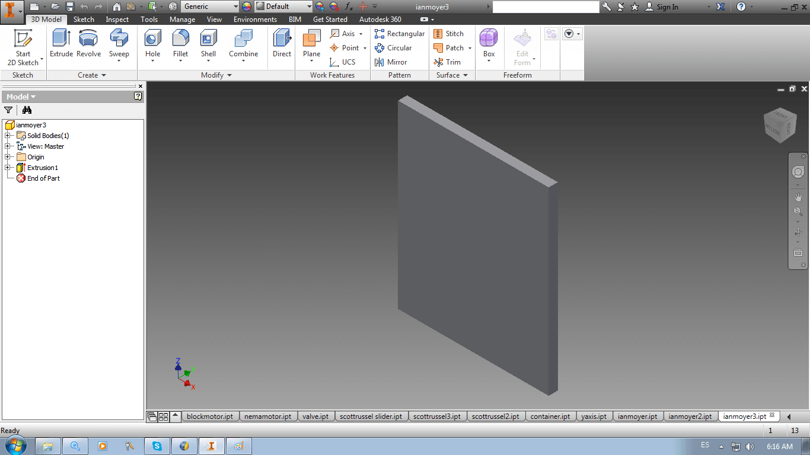Click the volume icon in system tray
810x455 pixels.
click(x=750, y=446)
